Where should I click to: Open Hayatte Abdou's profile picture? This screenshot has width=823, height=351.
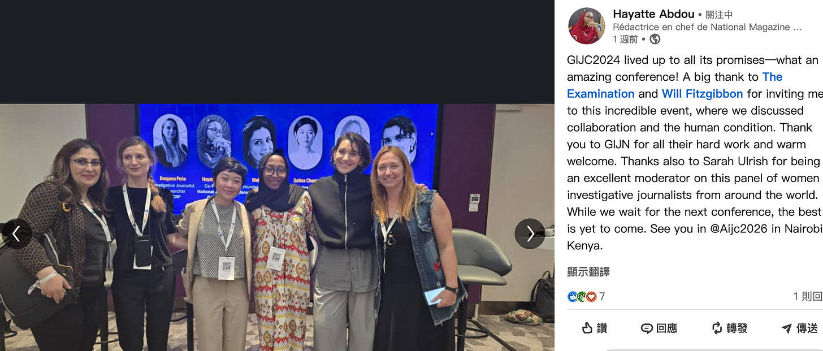(586, 26)
